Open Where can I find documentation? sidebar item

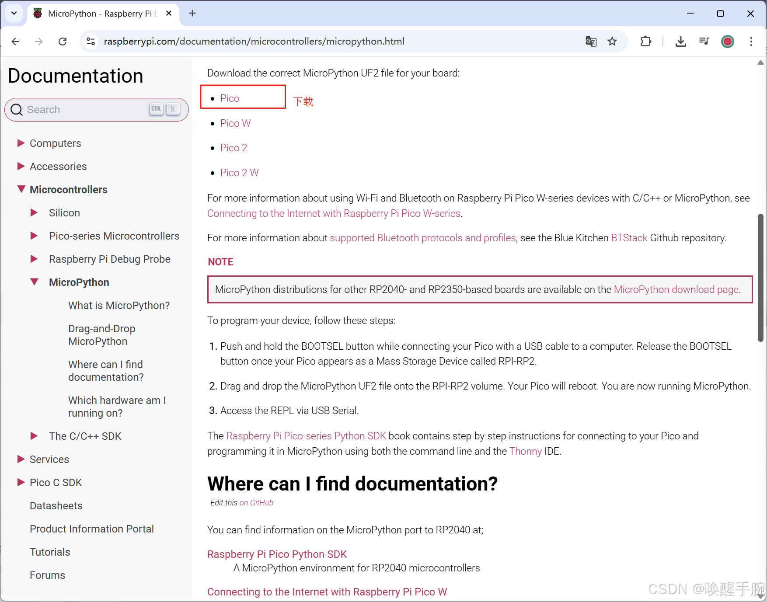[x=106, y=371]
